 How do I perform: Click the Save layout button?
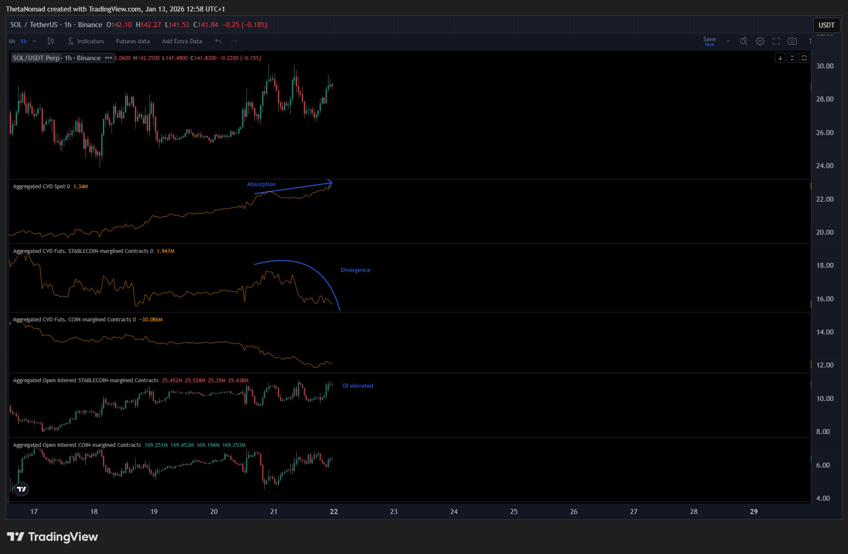coord(709,41)
